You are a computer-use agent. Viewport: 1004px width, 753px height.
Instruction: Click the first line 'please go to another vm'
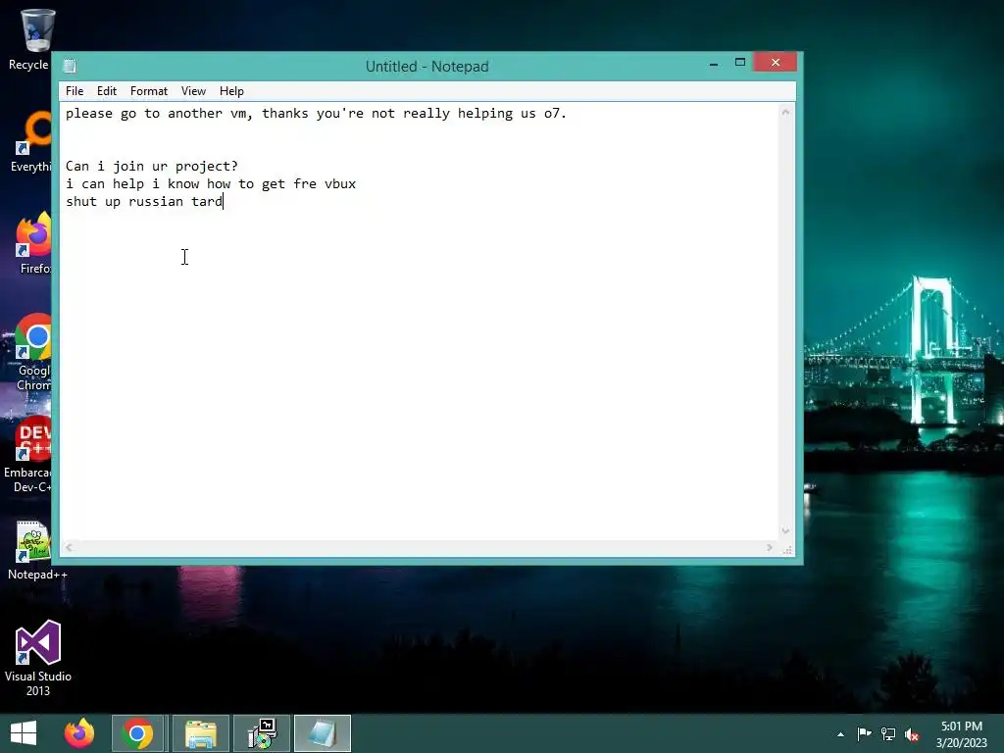click(x=316, y=114)
